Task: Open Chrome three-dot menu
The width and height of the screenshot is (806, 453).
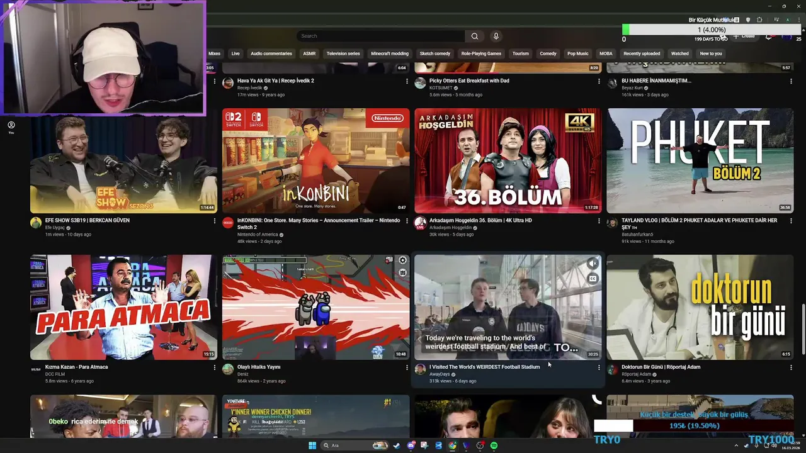Action: click(799, 20)
